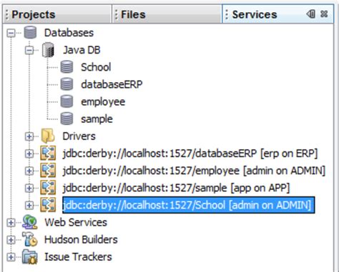This screenshot has width=339, height=272.
Task: Select the employee database label
Action: click(103, 101)
